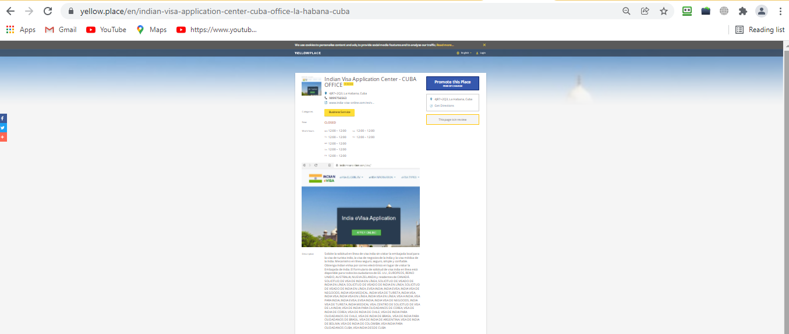This screenshot has width=789, height=334.
Task: Open the Maps bookmark
Action: click(x=151, y=30)
